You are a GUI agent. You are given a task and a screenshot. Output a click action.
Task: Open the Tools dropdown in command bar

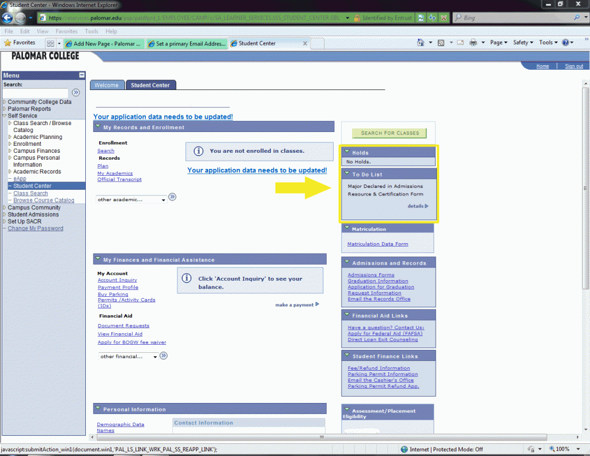pos(549,43)
